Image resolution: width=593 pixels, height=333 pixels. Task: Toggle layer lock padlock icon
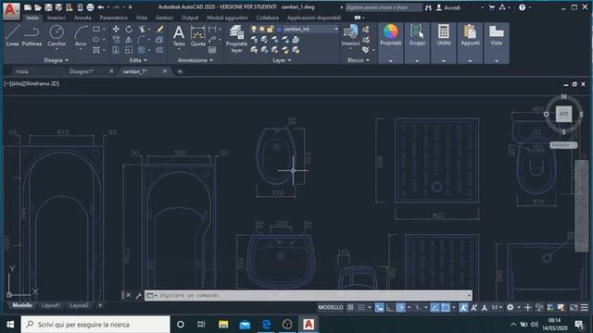(x=270, y=29)
